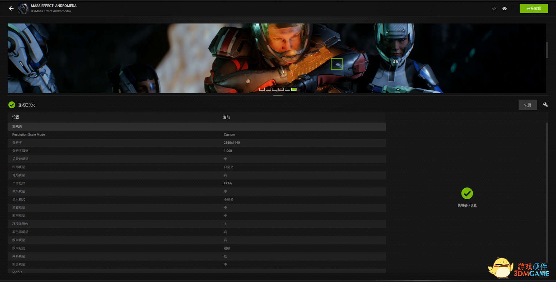Select the second screenshot carousel indicator
556x282 pixels.
click(x=268, y=89)
